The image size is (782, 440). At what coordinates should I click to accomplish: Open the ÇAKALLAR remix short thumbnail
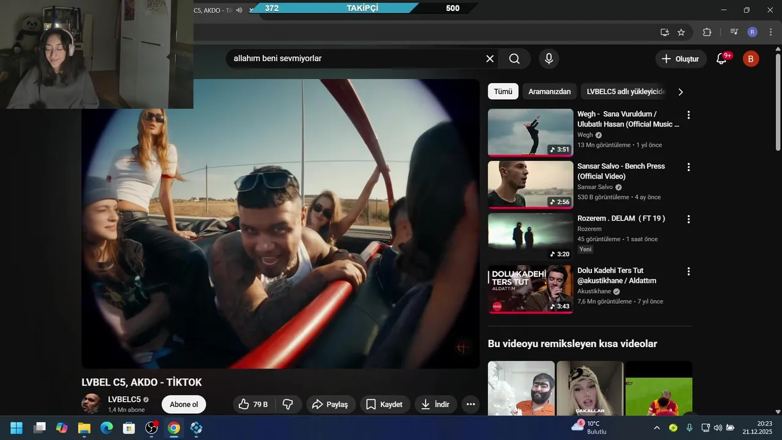pyautogui.click(x=590, y=388)
